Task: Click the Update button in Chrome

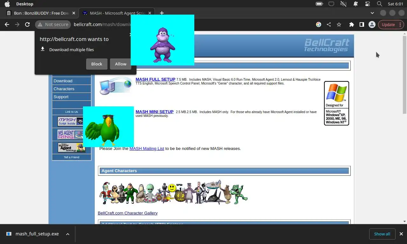Action: (388, 24)
